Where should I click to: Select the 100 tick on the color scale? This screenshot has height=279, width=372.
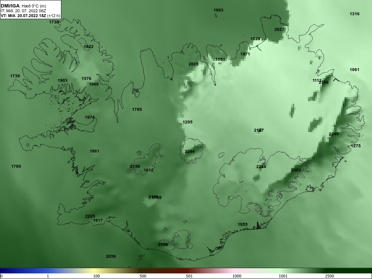[x=96, y=276]
